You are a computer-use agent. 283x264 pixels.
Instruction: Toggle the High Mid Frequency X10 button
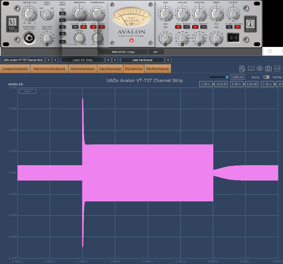click(203, 27)
